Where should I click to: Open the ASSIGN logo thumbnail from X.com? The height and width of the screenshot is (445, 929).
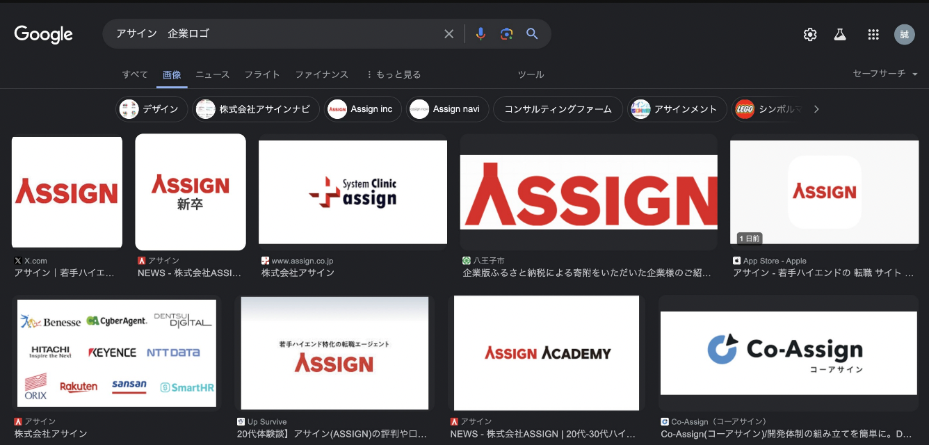(67, 192)
